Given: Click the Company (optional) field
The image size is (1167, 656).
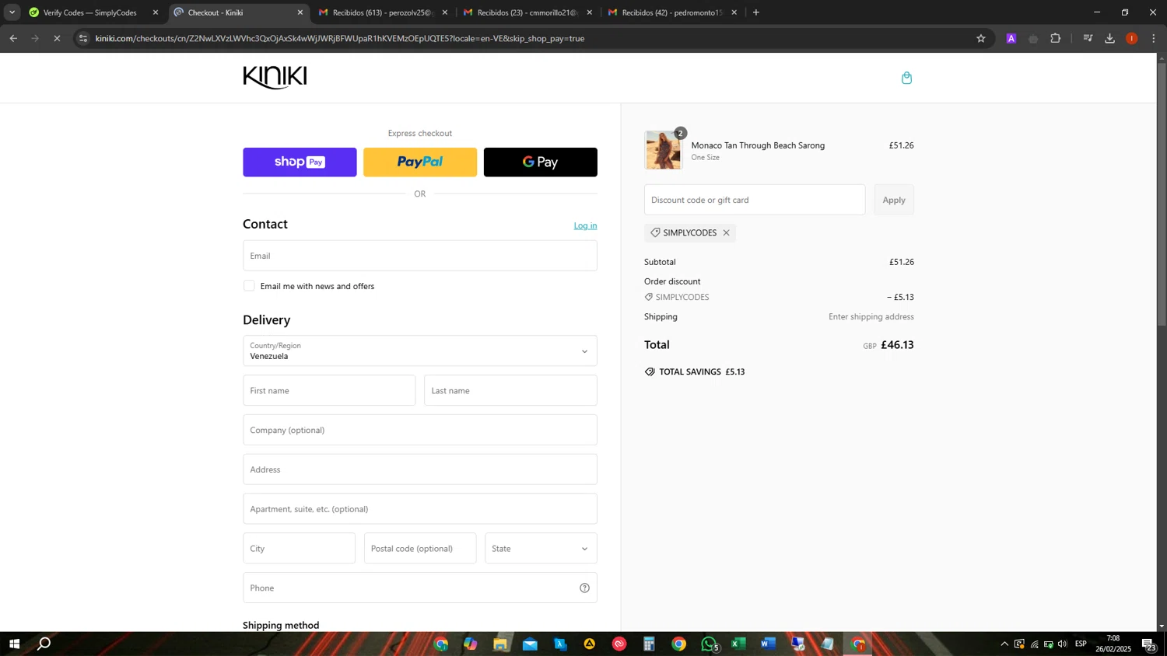Looking at the screenshot, I should pyautogui.click(x=420, y=430).
